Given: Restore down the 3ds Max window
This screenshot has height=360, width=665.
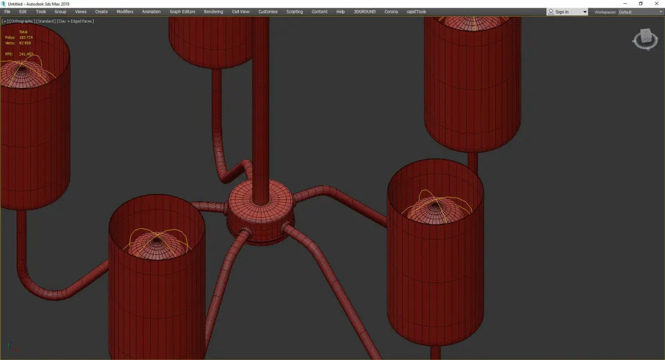Looking at the screenshot, I should [x=641, y=3].
